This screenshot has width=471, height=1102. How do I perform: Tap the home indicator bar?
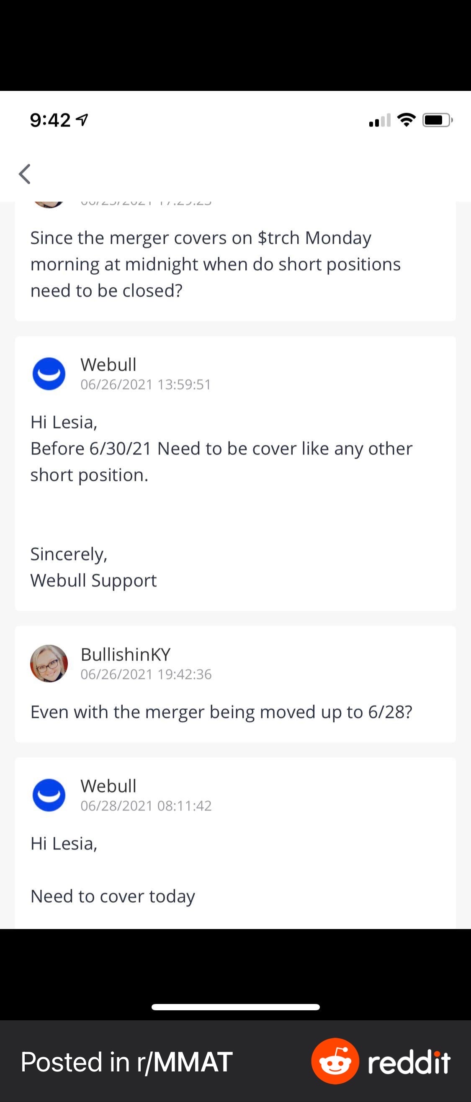236,1007
